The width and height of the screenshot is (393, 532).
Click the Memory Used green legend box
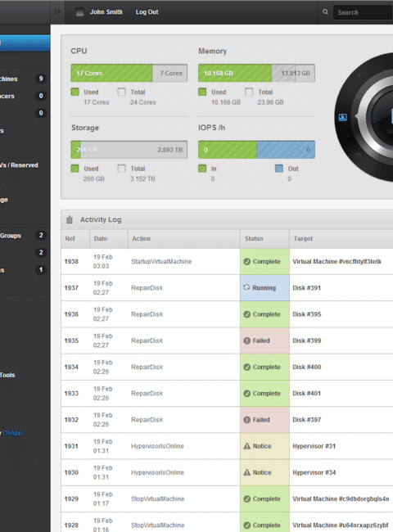coord(202,92)
